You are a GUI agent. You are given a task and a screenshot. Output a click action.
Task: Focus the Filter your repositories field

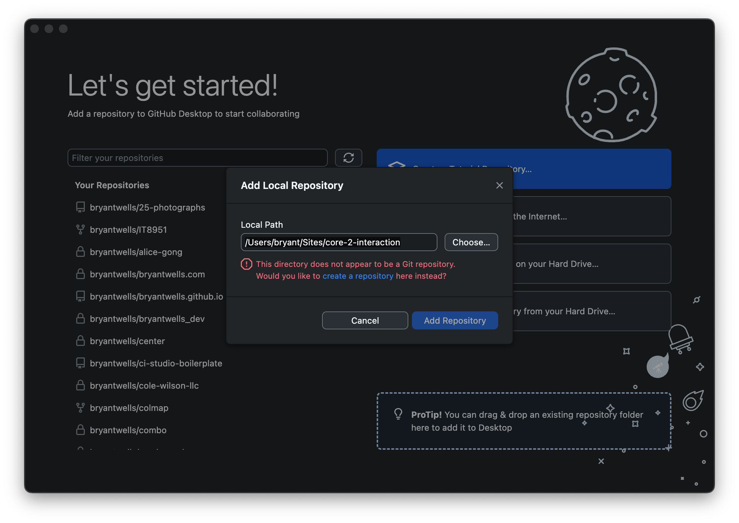click(x=197, y=158)
